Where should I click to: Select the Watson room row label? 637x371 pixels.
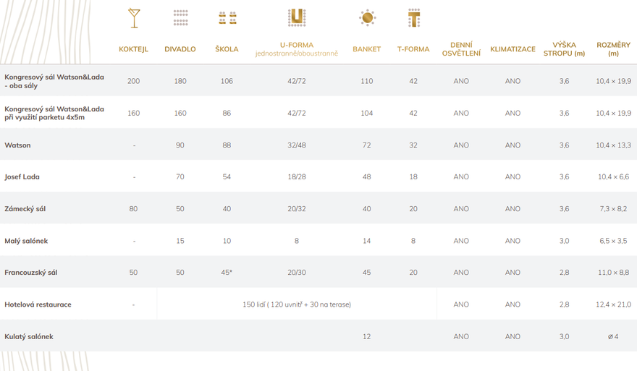18,145
